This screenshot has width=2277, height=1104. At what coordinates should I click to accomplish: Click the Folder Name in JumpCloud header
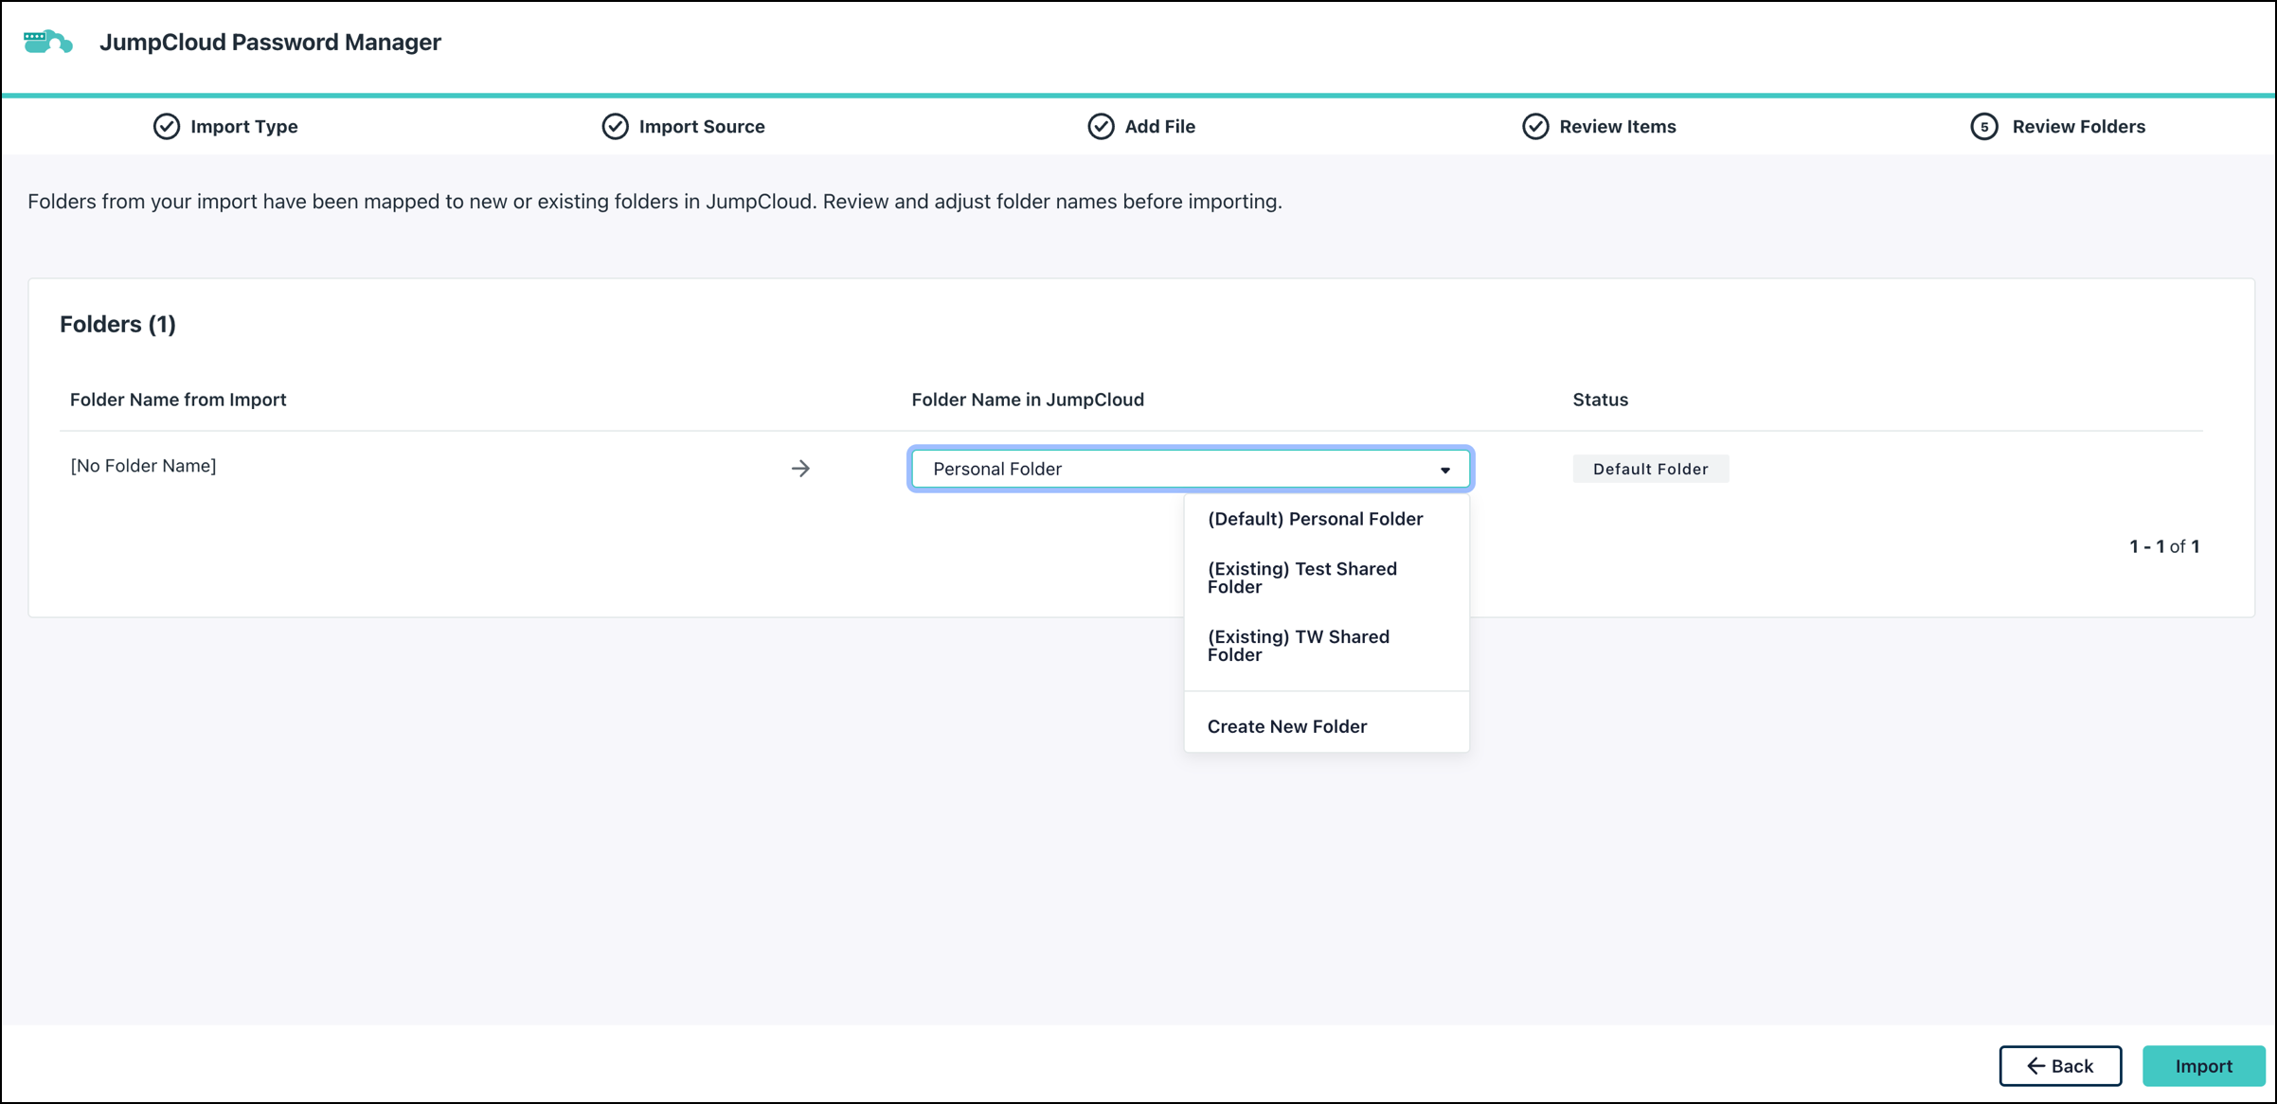click(1028, 400)
